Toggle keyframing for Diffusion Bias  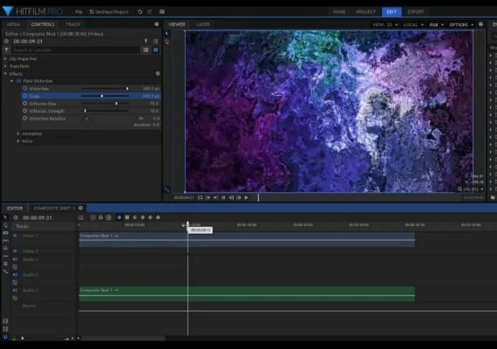point(24,104)
